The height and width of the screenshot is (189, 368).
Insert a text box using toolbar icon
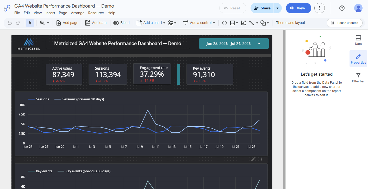[x=243, y=23]
